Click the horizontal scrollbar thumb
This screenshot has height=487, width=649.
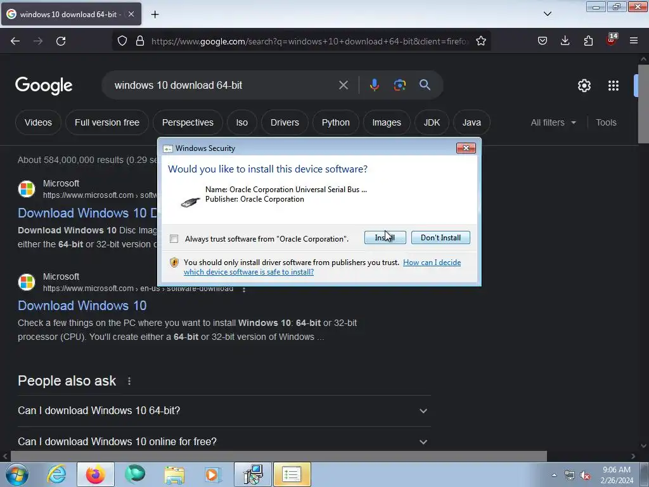[278, 456]
